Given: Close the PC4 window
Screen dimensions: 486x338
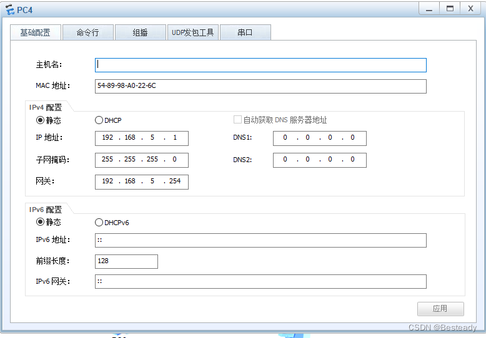Looking at the screenshot, I should tap(471, 9).
